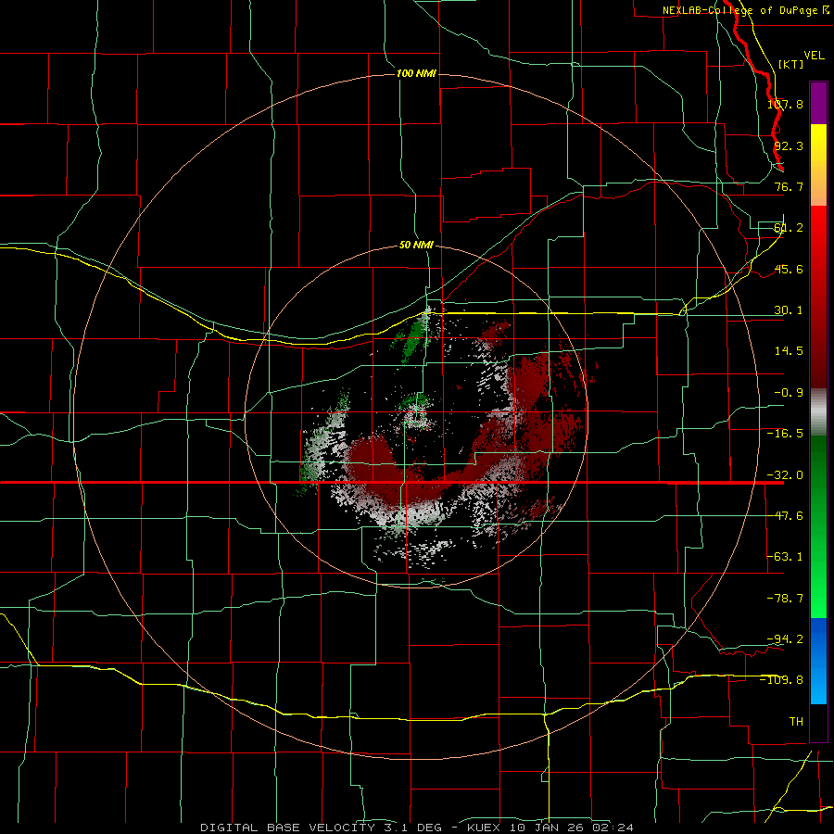The height and width of the screenshot is (834, 834).
Task: Pick the dark TH segment of color bar
Action: 818,722
